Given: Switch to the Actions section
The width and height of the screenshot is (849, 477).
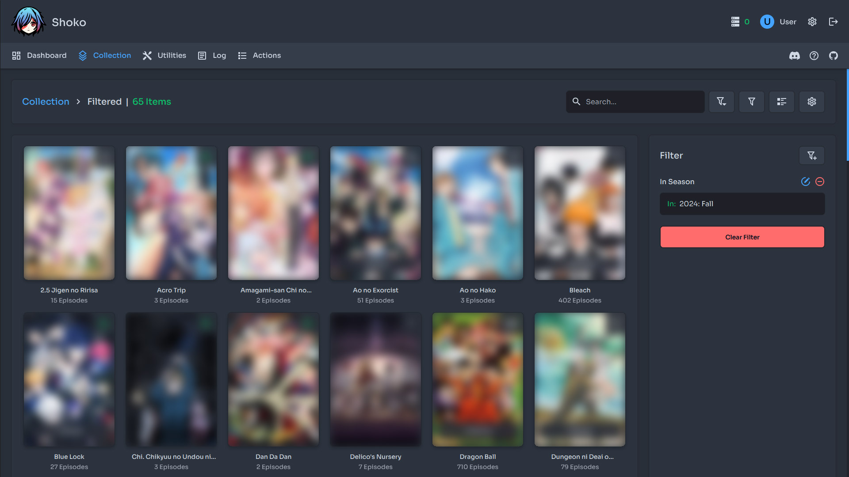Looking at the screenshot, I should pyautogui.click(x=260, y=55).
